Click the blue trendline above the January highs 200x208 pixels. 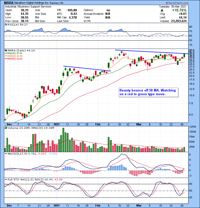(x=87, y=69)
